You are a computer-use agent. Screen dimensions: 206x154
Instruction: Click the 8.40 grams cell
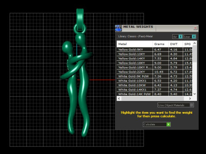click(161, 94)
